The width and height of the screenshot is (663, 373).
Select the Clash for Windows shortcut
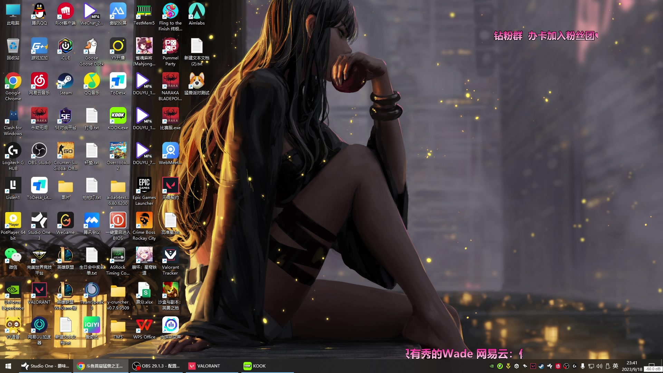point(13,122)
